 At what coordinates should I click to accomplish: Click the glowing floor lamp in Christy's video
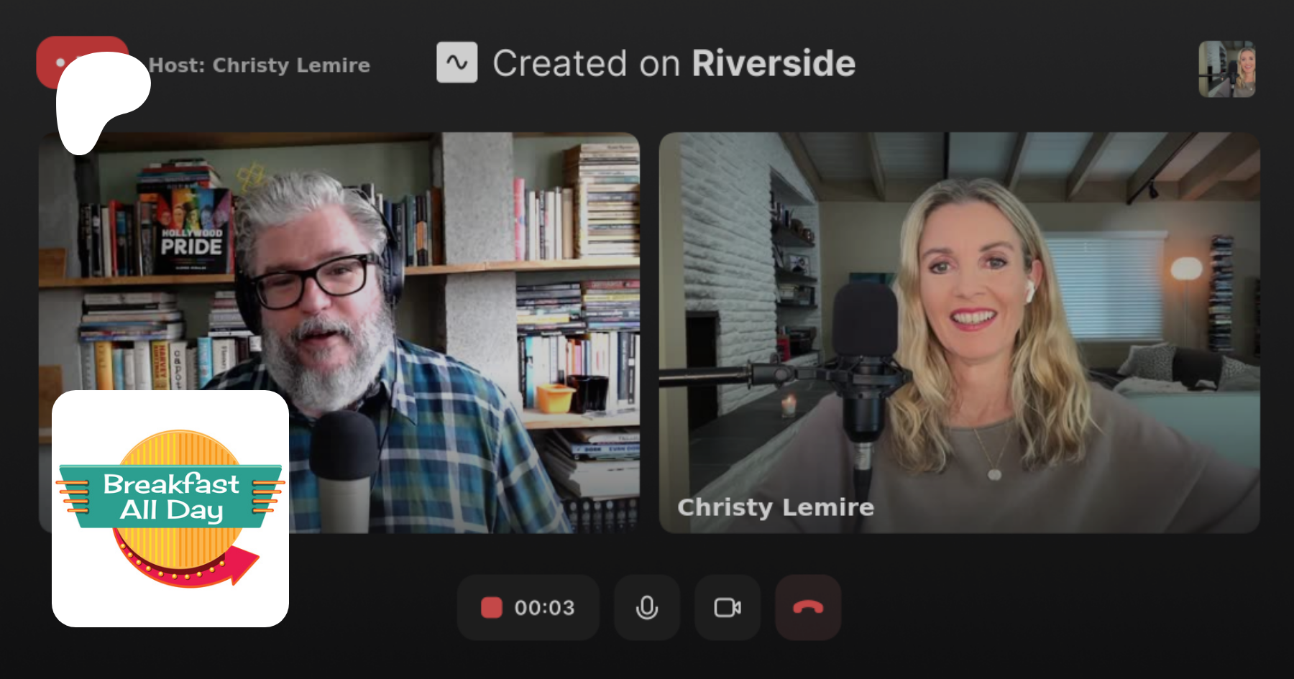click(x=1186, y=269)
